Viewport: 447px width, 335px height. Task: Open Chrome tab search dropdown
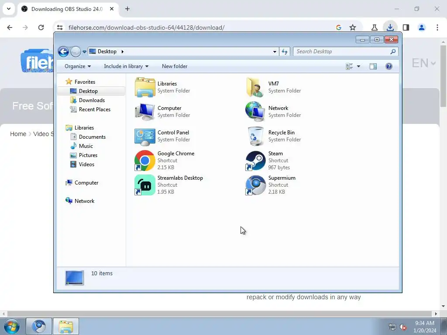tap(9, 9)
